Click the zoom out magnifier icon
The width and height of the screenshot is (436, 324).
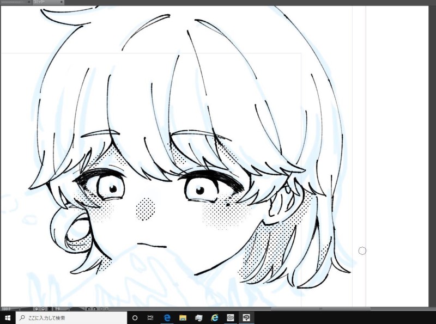37,309
